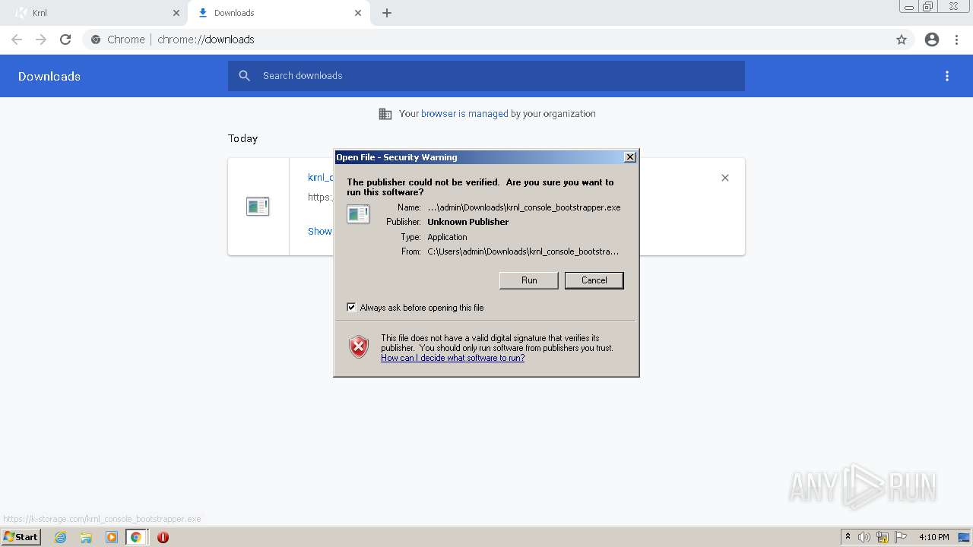Open media player from taskbar
This screenshot has width=973, height=547.
click(112, 537)
